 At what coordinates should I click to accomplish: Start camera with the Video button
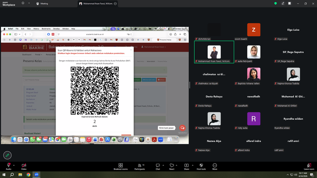click(x=24, y=166)
